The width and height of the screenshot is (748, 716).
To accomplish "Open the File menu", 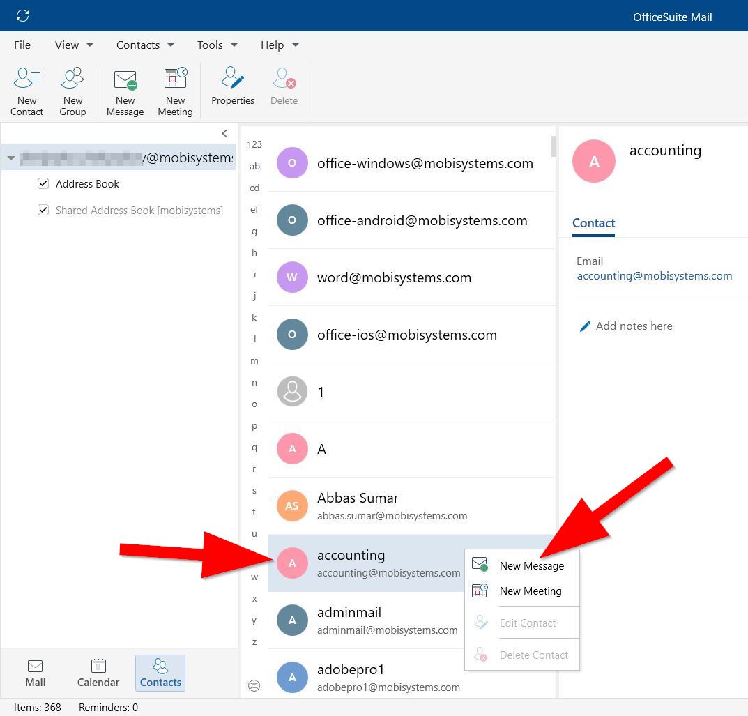I will 22,45.
